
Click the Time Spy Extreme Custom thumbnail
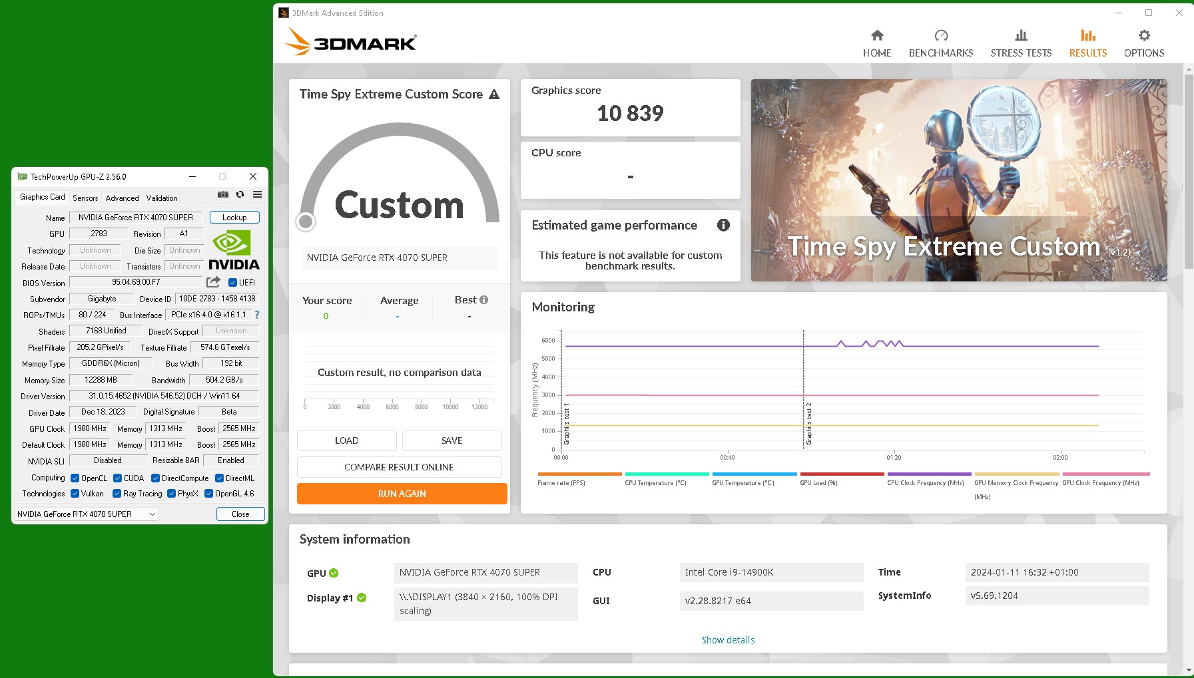click(x=958, y=180)
